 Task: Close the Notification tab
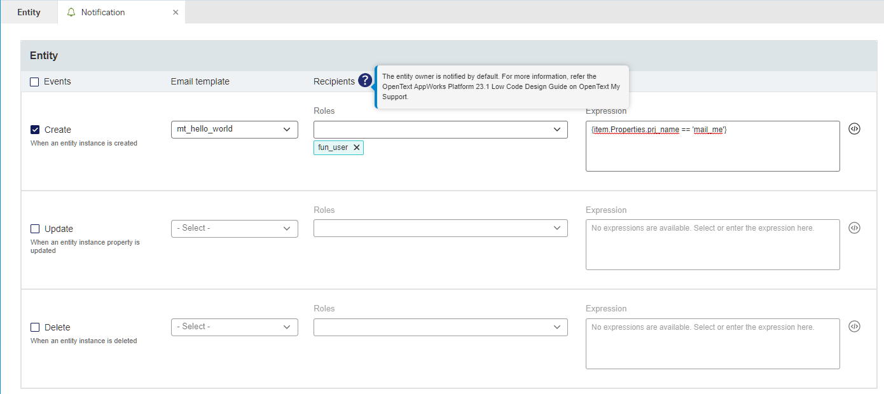click(176, 12)
